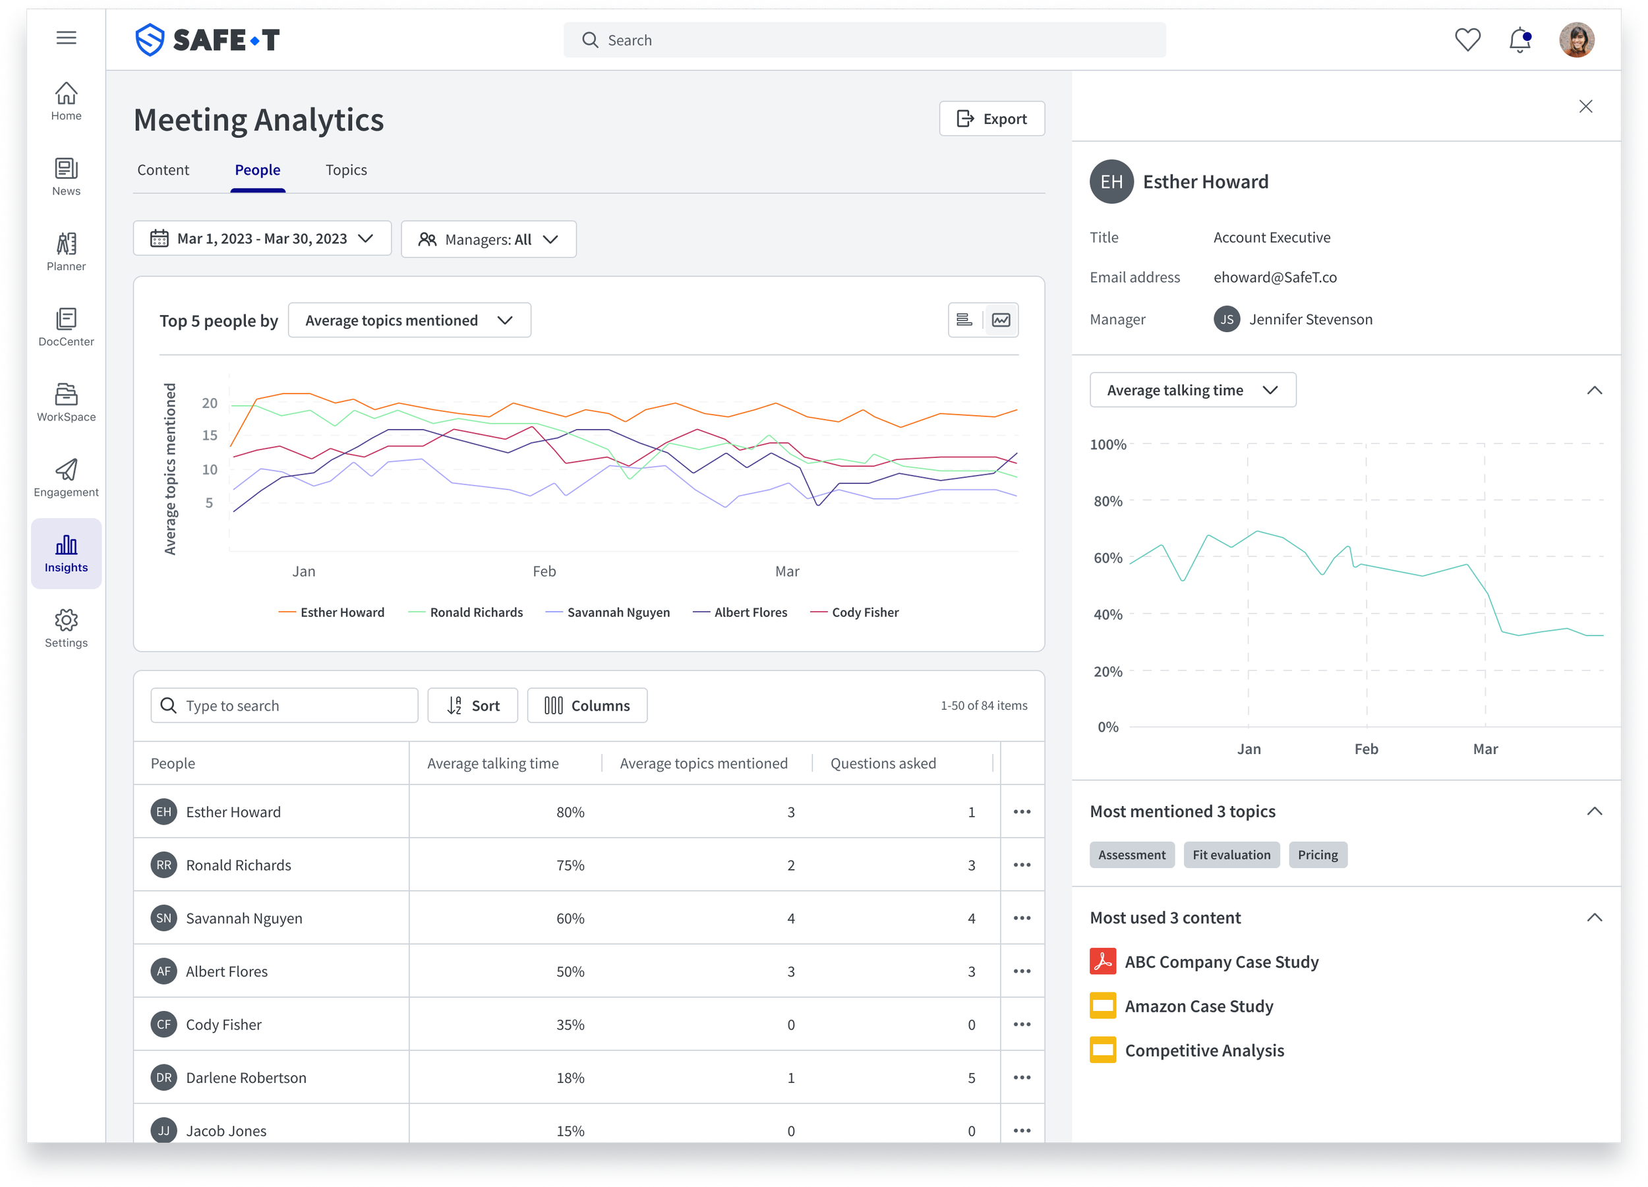Click the Type to search field
This screenshot has height=1187, width=1648.
click(284, 705)
